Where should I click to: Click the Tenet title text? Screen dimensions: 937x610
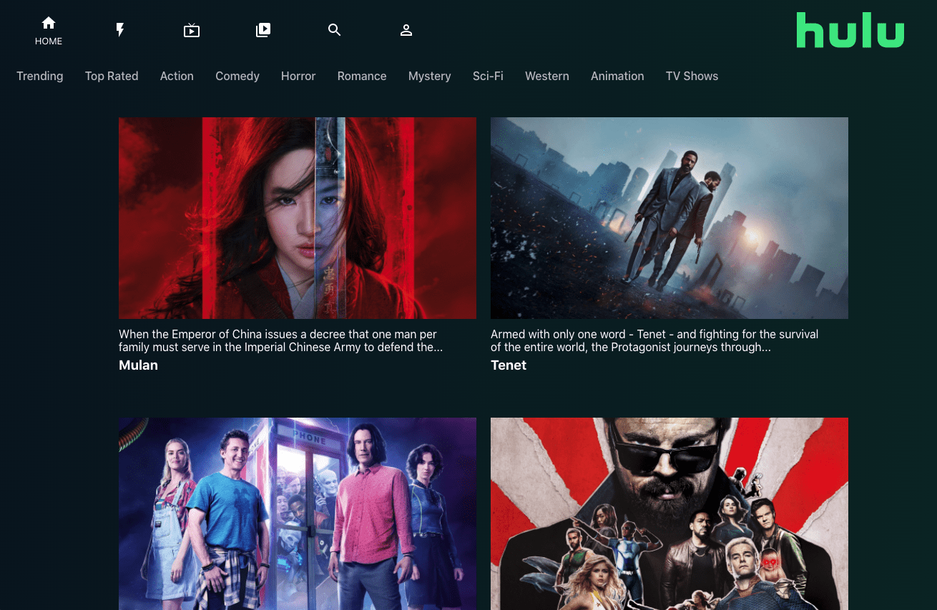point(509,365)
